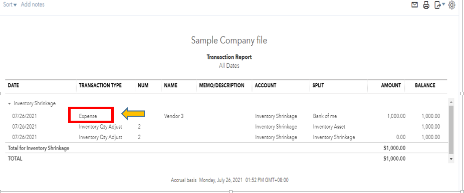Open the Vendor 3 name entry
Image resolution: width=464 pixels, height=193 pixels.
pos(174,116)
